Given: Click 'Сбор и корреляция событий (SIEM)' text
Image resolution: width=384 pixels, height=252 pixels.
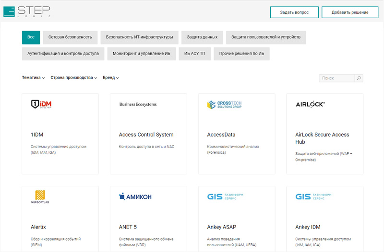Looking at the screenshot, I should (56, 242).
